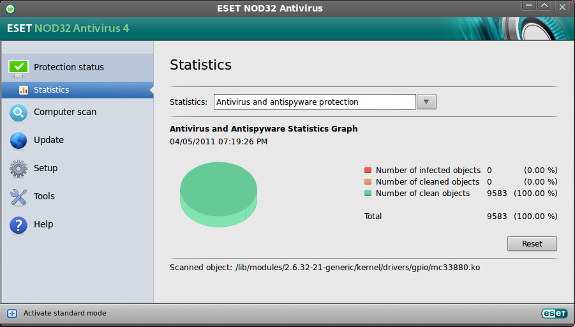Click red infected objects legend swatch

[368, 171]
